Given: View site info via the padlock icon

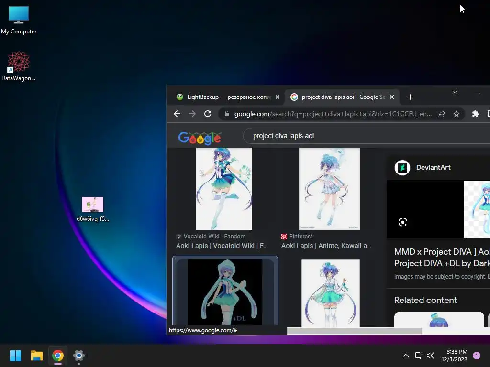Looking at the screenshot, I should (227, 114).
